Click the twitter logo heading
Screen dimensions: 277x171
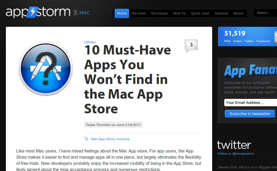click(x=234, y=145)
